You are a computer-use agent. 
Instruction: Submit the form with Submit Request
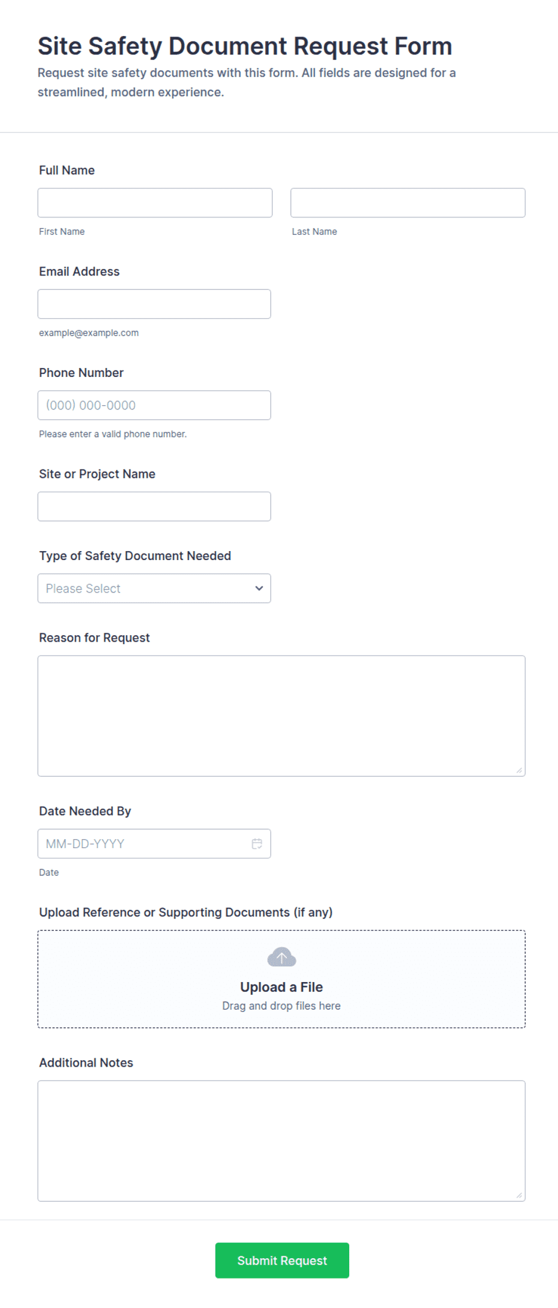[282, 1260]
